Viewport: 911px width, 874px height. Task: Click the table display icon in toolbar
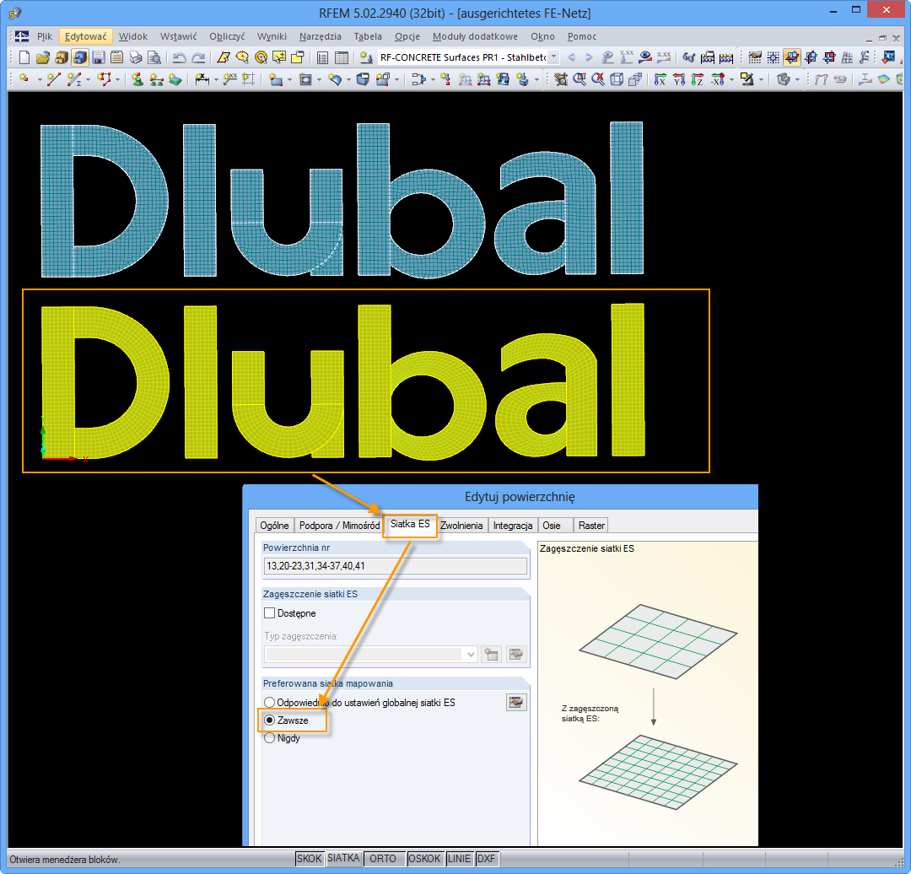pyautogui.click(x=342, y=57)
